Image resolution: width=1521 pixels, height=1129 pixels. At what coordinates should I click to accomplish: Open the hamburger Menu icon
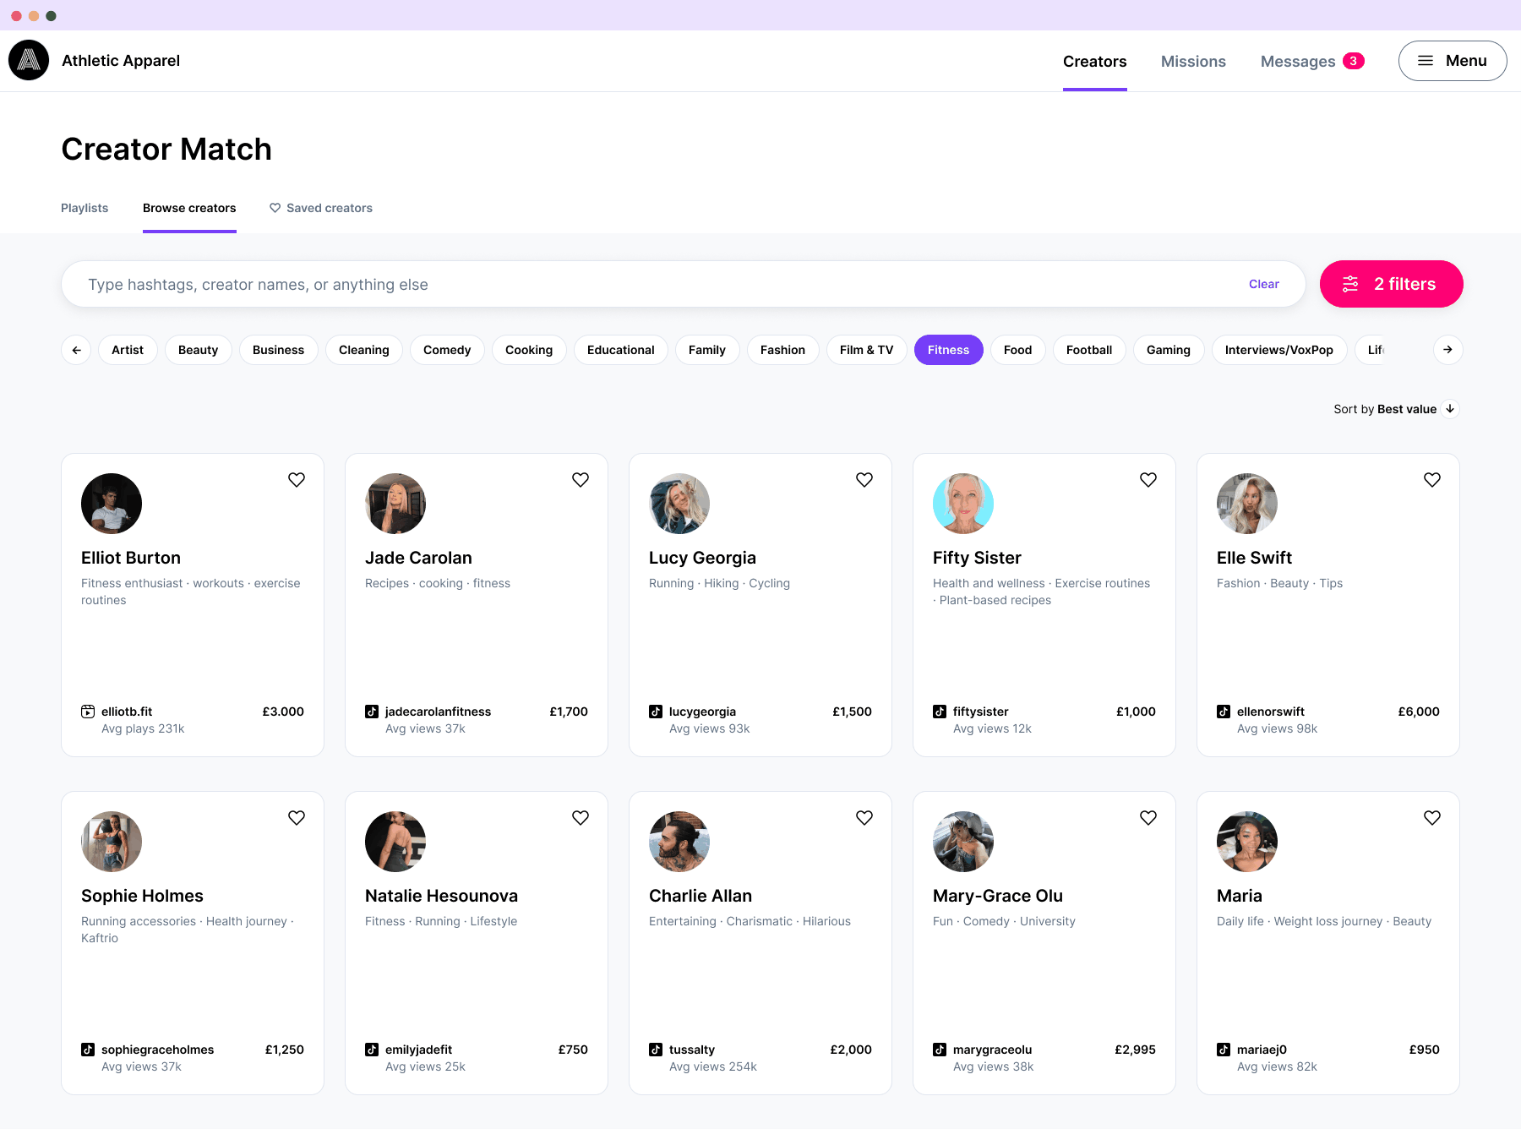1426,60
